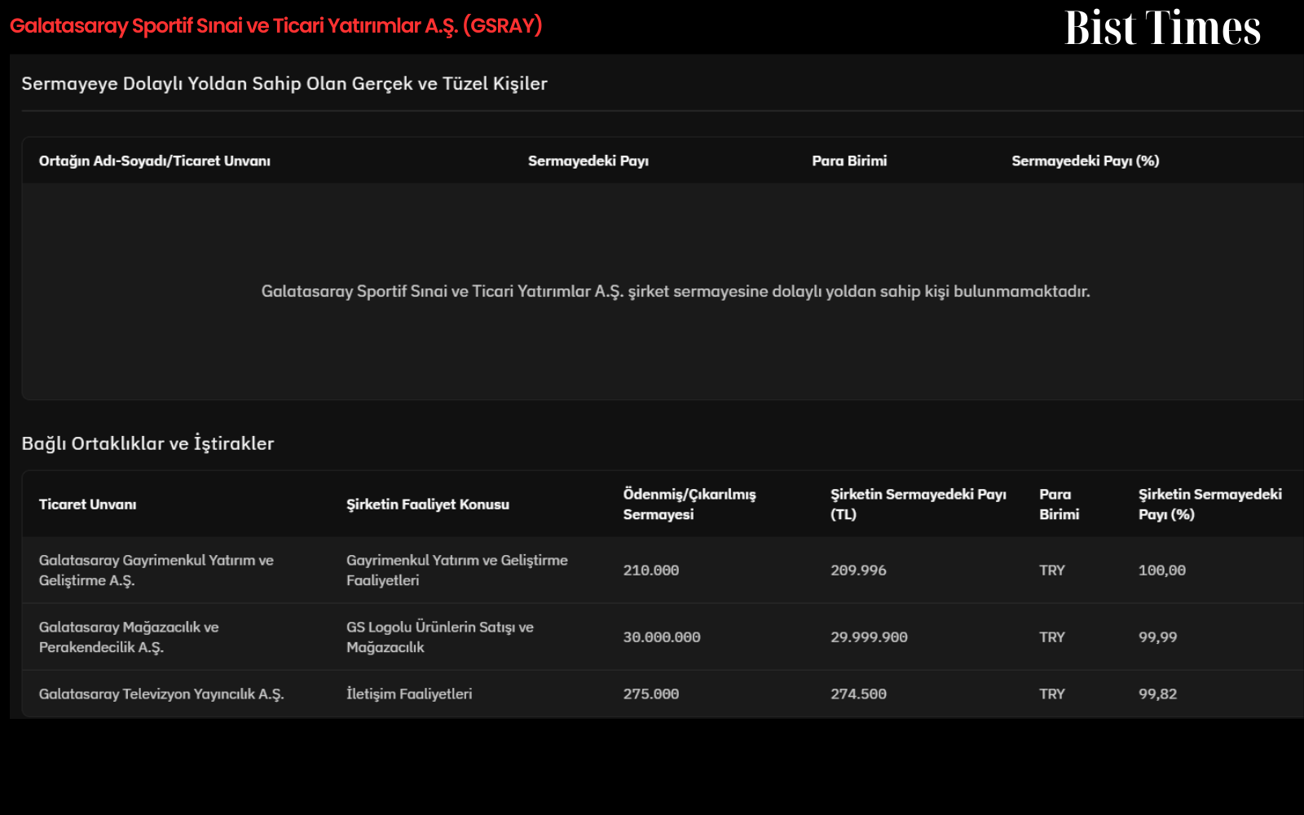Image resolution: width=1304 pixels, height=815 pixels.
Task: Click the Ticaret Unvanı column header
Action: [88, 504]
